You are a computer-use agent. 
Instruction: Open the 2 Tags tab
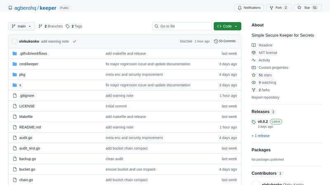pos(74,26)
